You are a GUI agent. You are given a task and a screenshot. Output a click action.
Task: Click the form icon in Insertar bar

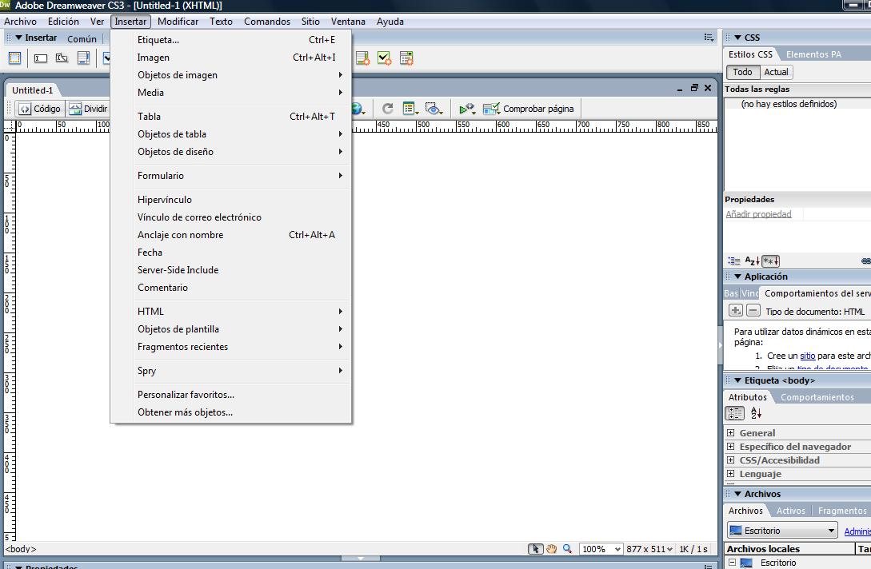(14, 58)
